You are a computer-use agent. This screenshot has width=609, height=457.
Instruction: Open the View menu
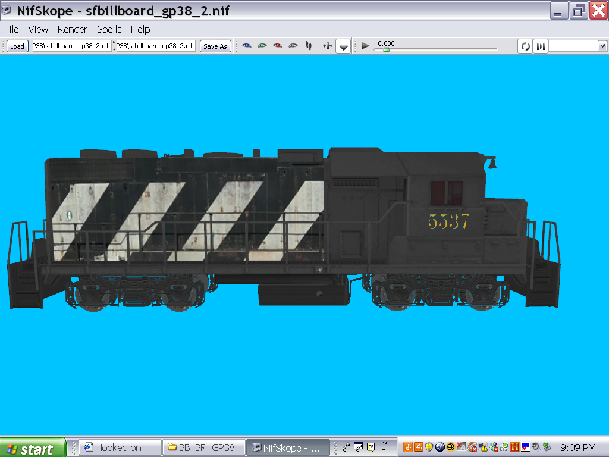[38, 29]
